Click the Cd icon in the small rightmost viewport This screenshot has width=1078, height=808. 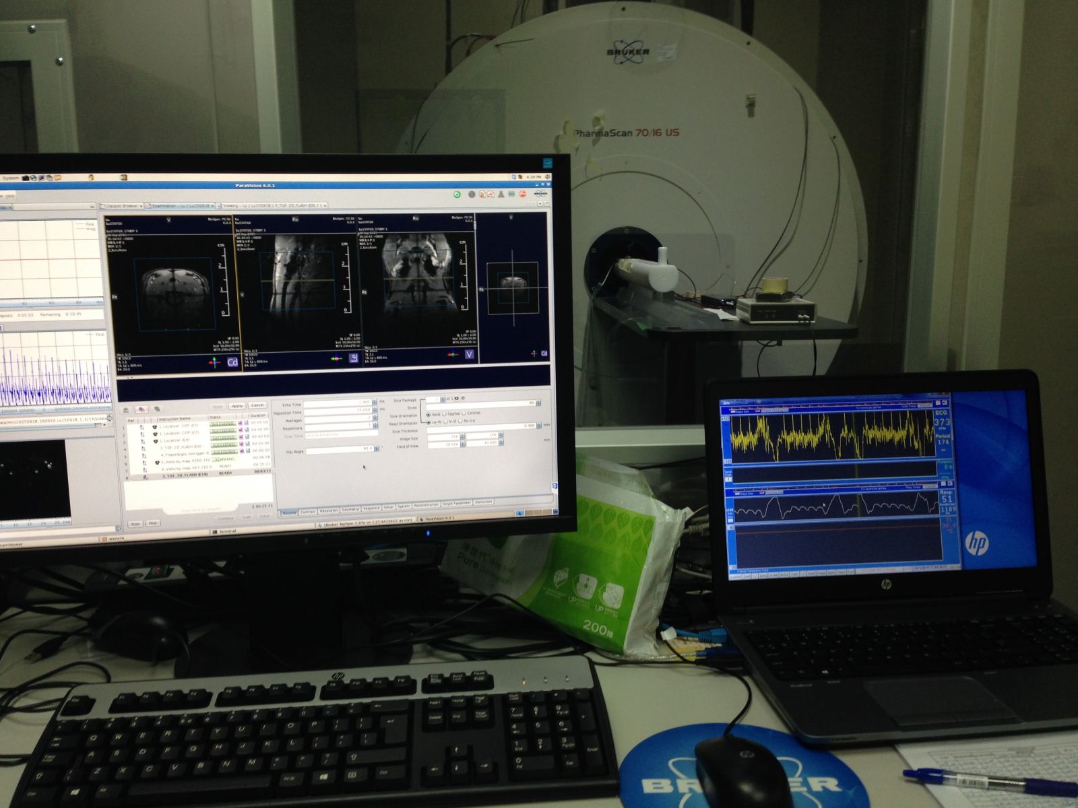pos(544,353)
